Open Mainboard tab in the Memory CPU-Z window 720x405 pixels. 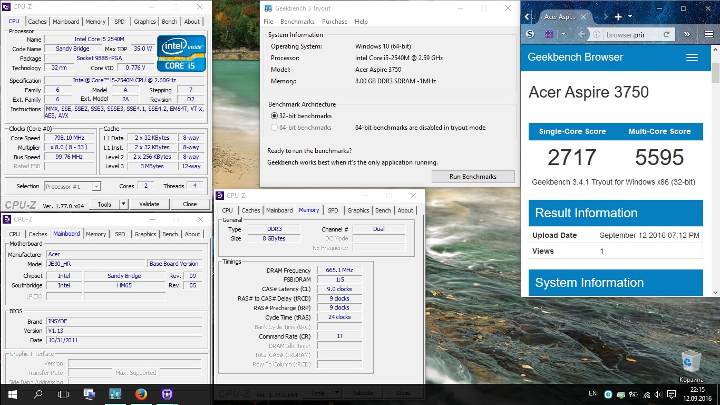279,210
